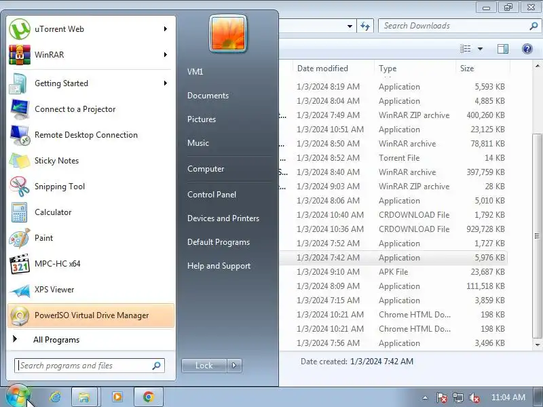The image size is (543, 407).
Task: Open Devices and Printers
Action: (x=223, y=218)
